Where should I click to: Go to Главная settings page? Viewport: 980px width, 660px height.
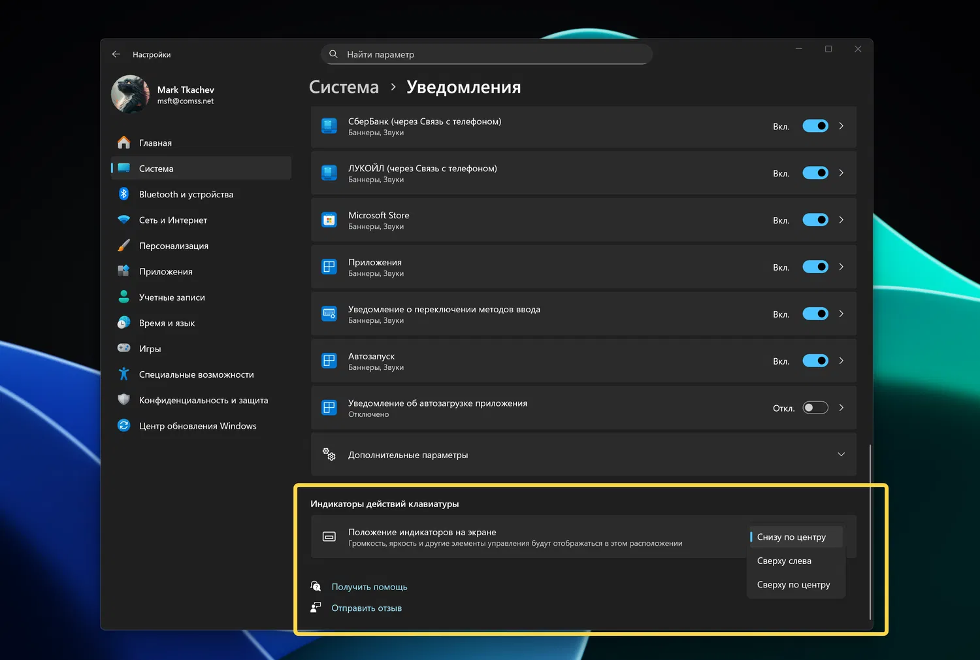click(201, 142)
